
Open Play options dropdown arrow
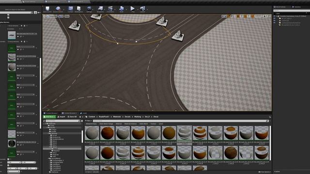pos(138,9)
